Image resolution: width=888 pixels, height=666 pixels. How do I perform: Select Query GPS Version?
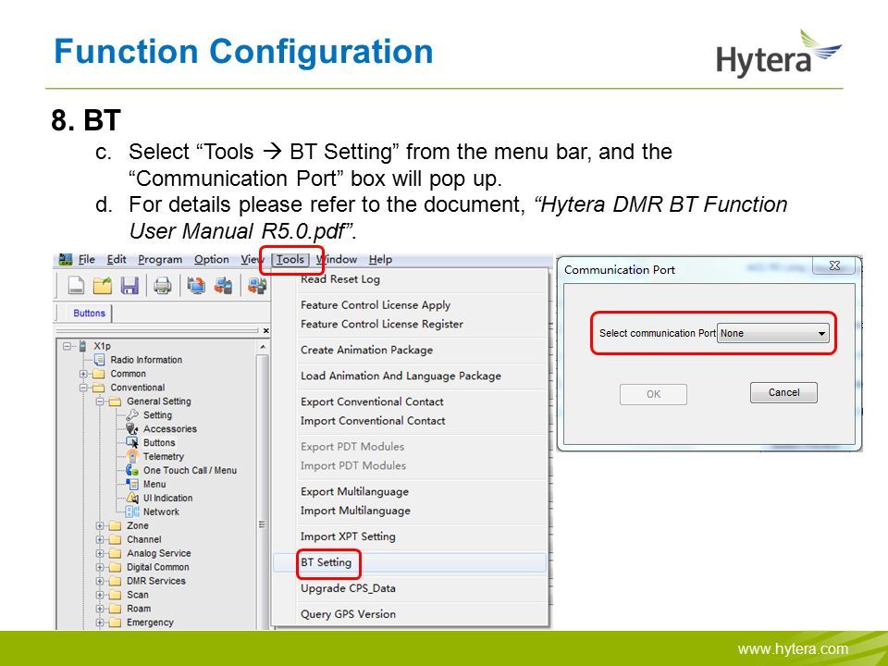(x=410, y=614)
